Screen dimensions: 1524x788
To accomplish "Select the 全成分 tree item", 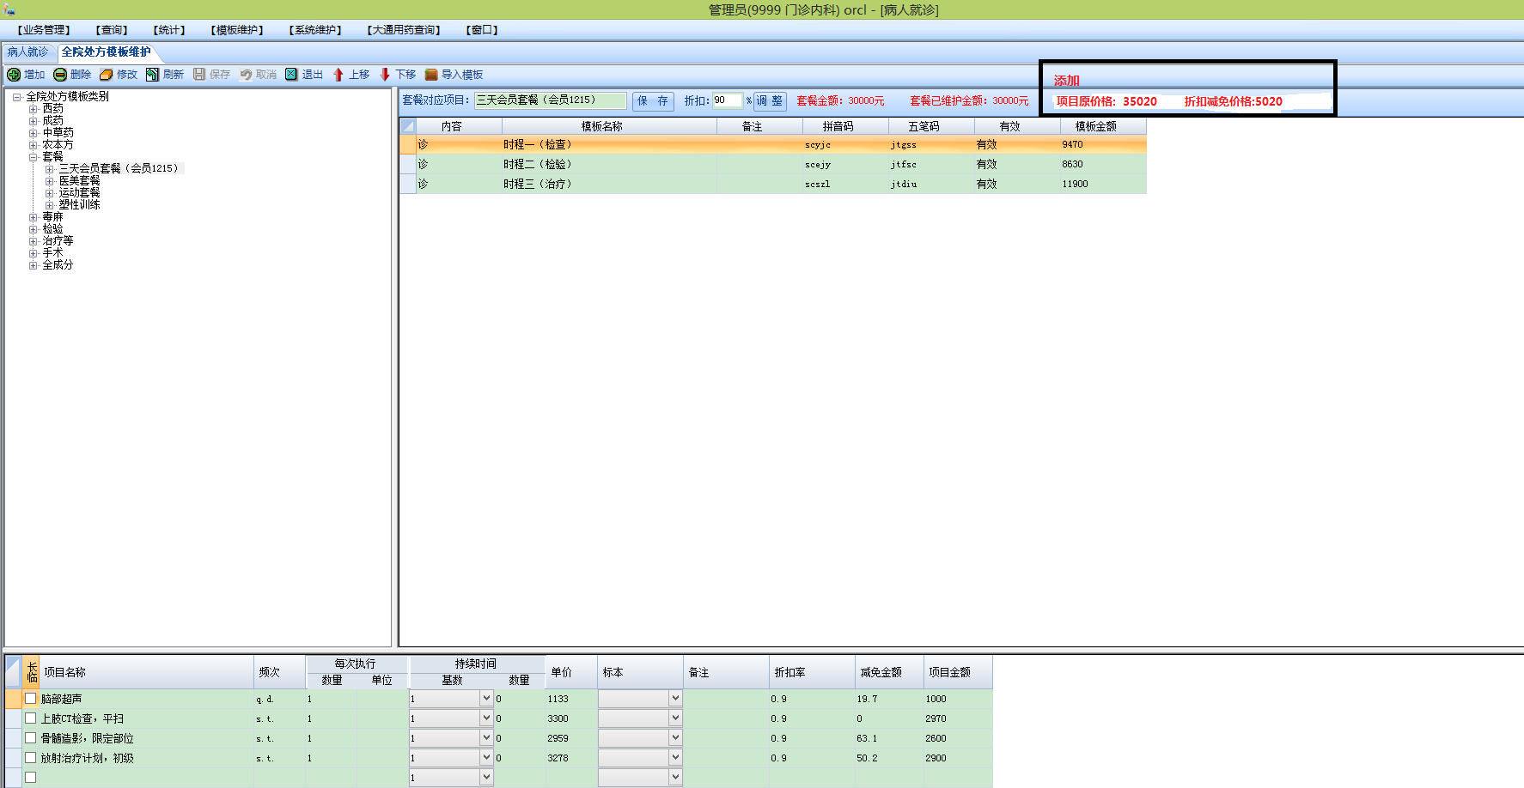I will tap(58, 265).
